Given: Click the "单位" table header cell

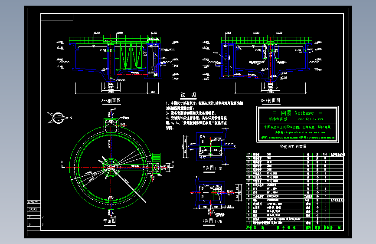Looking at the screenshot, I should click(317, 228).
